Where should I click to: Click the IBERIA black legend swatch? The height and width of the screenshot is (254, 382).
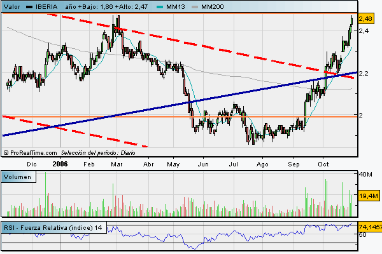point(29,7)
